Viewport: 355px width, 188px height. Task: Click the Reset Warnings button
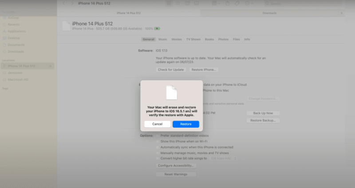coord(176,174)
